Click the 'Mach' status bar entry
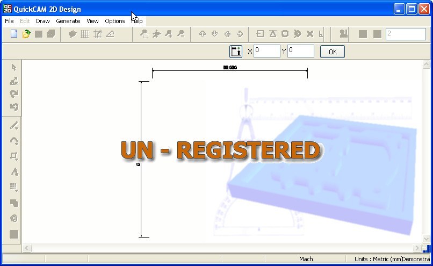This screenshot has width=433, height=266. coord(306,259)
